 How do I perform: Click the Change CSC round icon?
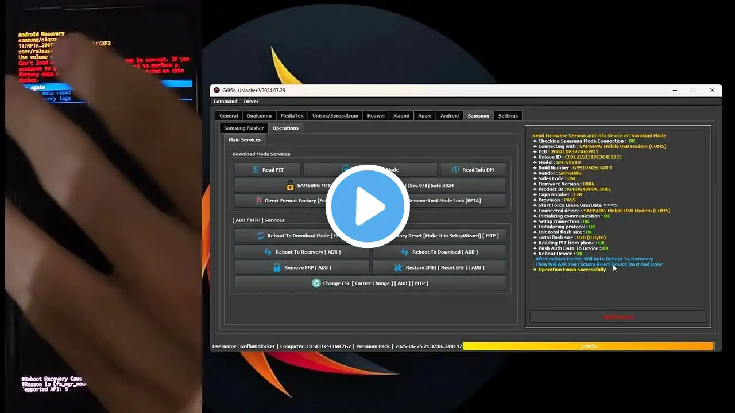[316, 283]
